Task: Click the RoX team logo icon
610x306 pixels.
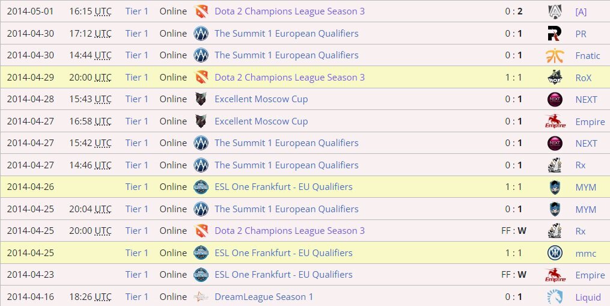Action: tap(555, 78)
